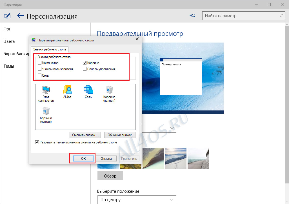The width and height of the screenshot is (289, 204).
Task: Open the background type dropdown behind the dialog
Action: click(159, 128)
